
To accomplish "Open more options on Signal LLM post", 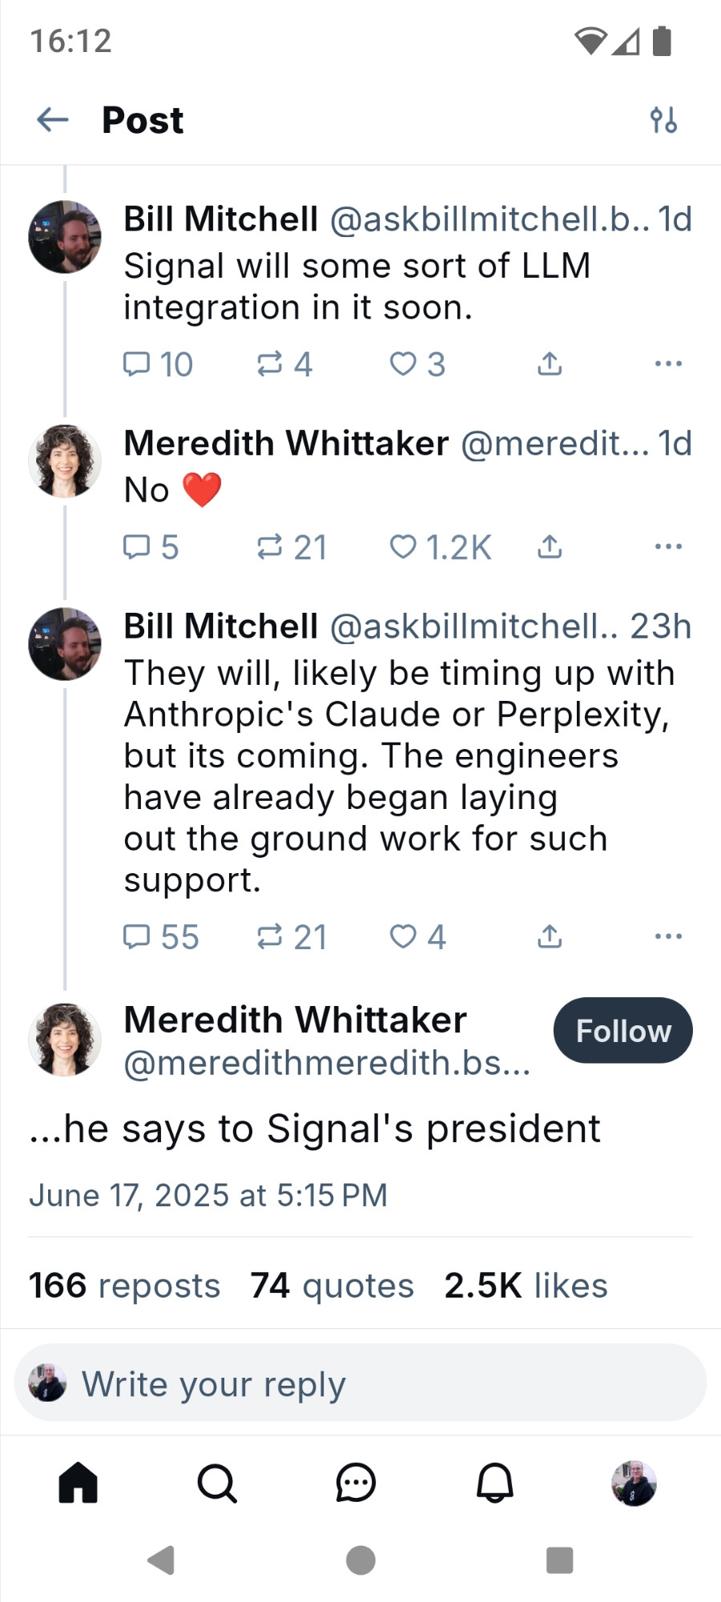I will click(x=668, y=364).
